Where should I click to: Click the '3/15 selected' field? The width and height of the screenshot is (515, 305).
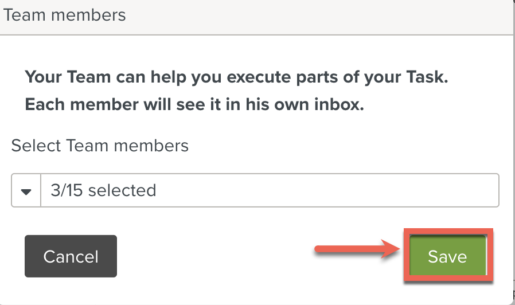coord(270,190)
